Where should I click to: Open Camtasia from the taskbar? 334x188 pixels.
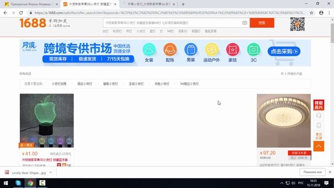coord(42,183)
